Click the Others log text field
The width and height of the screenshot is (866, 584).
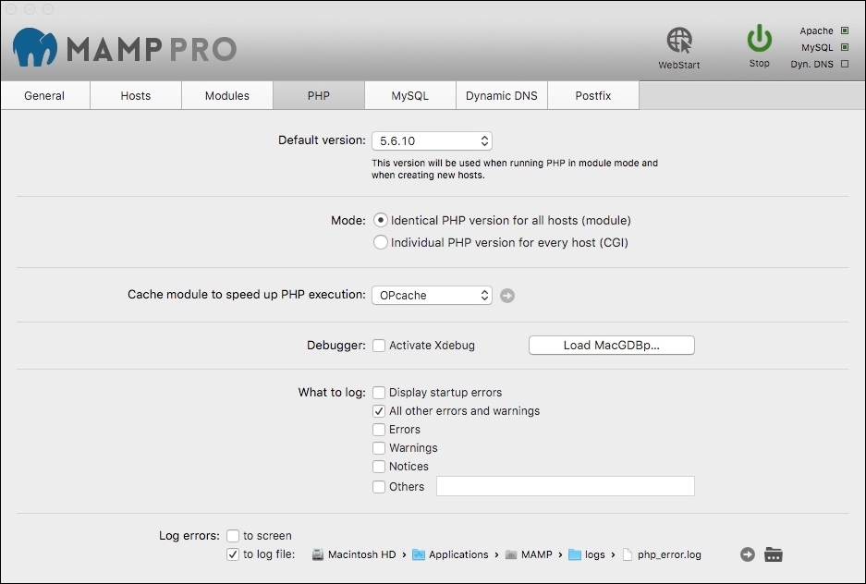point(566,486)
